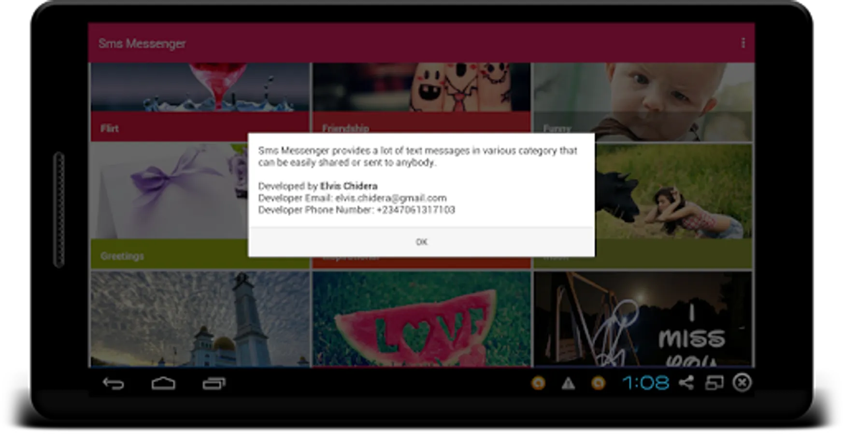
Task: Tap the 1:08 clock in system bar
Action: 646,383
